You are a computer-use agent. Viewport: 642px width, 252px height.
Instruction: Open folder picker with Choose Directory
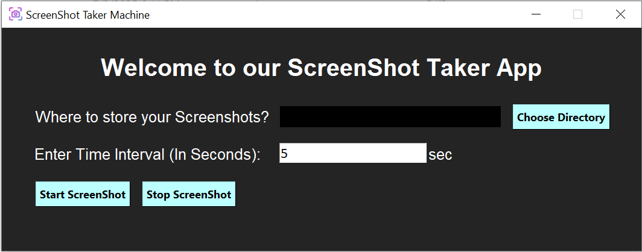[x=561, y=117]
